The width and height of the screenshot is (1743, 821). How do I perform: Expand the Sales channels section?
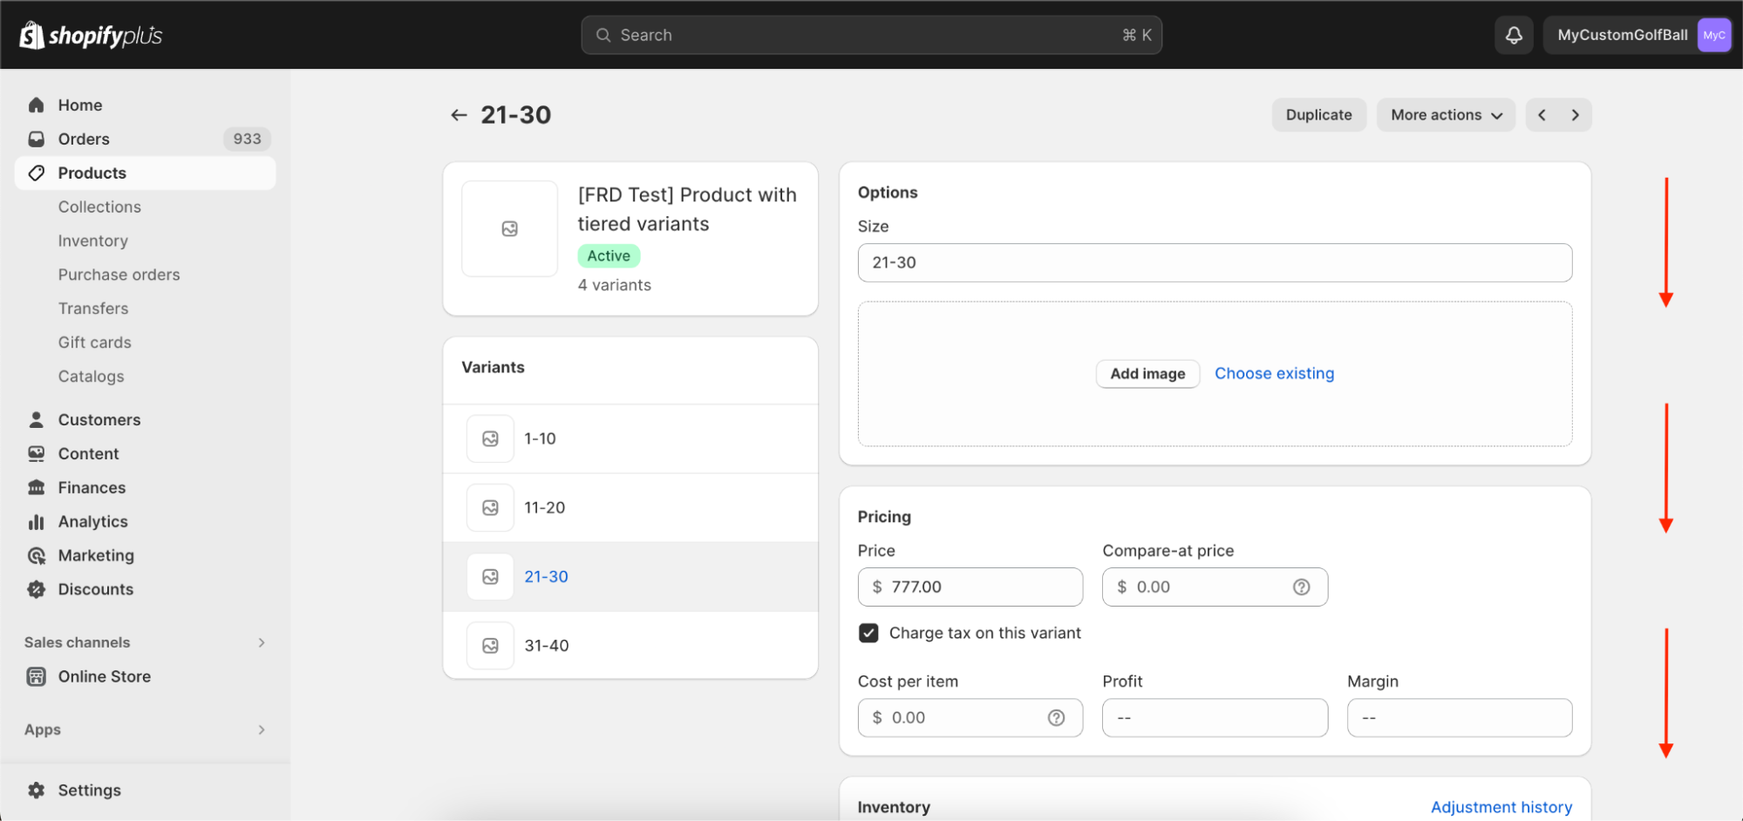(x=261, y=642)
